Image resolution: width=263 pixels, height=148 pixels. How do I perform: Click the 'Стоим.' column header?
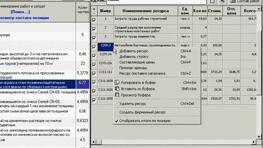[x=215, y=11]
